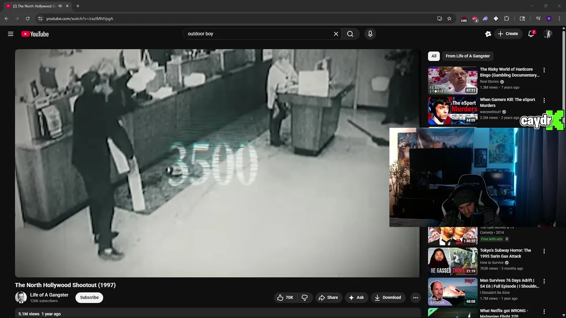566x318 pixels.
Task: Open options for Tokyo's Subway Horror
Action: [x=544, y=251]
